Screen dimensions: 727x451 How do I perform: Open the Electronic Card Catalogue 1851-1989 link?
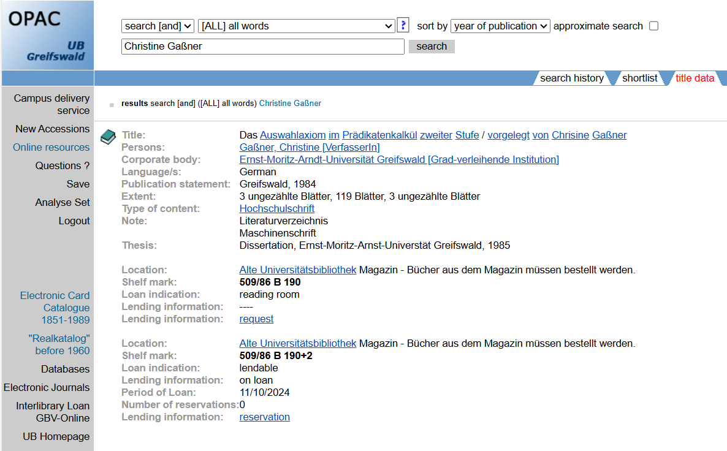click(x=55, y=308)
